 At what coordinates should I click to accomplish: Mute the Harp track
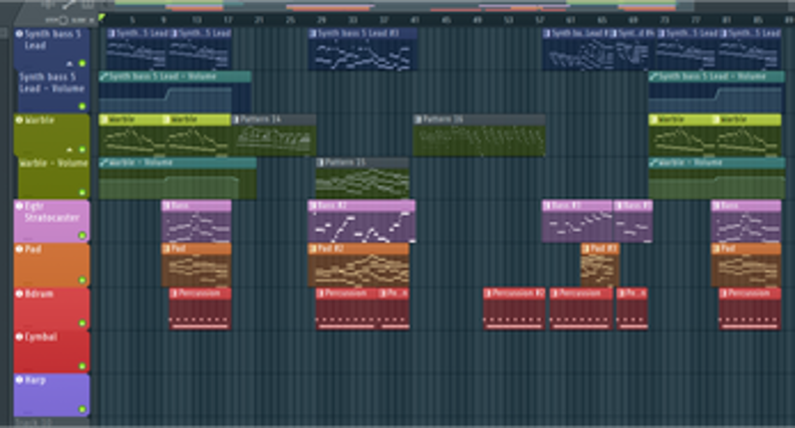point(82,409)
